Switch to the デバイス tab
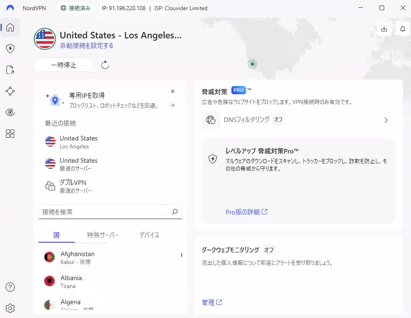The width and height of the screenshot is (411, 318). (149, 235)
